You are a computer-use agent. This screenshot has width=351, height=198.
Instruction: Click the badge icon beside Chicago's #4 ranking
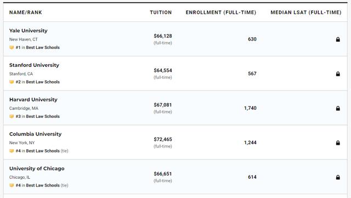tap(12, 185)
